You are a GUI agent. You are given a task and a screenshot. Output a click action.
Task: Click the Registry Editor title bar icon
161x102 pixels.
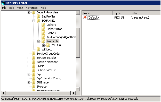click(3, 3)
